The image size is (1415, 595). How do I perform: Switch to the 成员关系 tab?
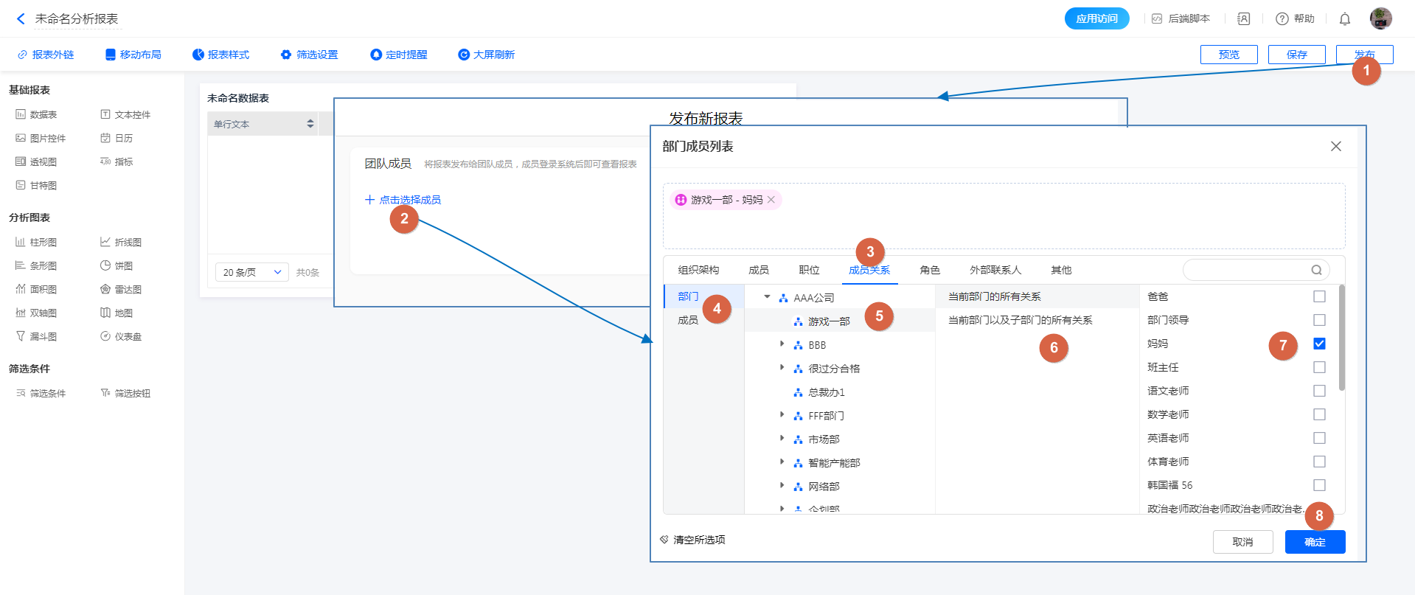(869, 270)
